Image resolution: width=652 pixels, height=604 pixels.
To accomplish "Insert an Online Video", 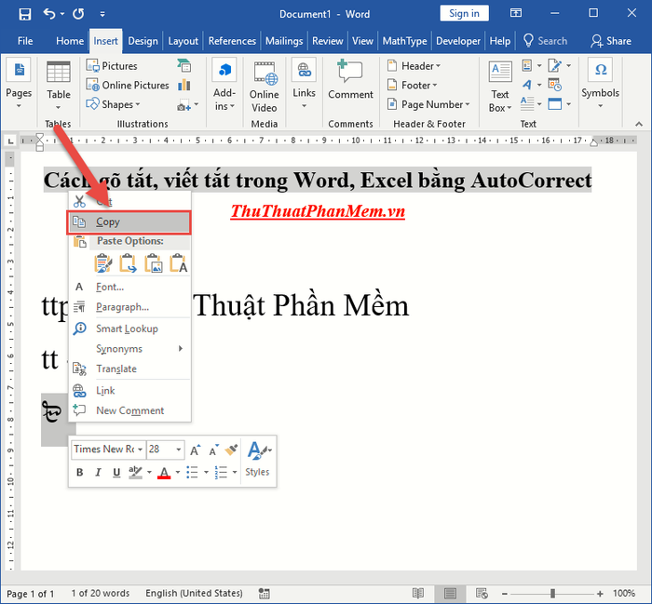I will 264,87.
